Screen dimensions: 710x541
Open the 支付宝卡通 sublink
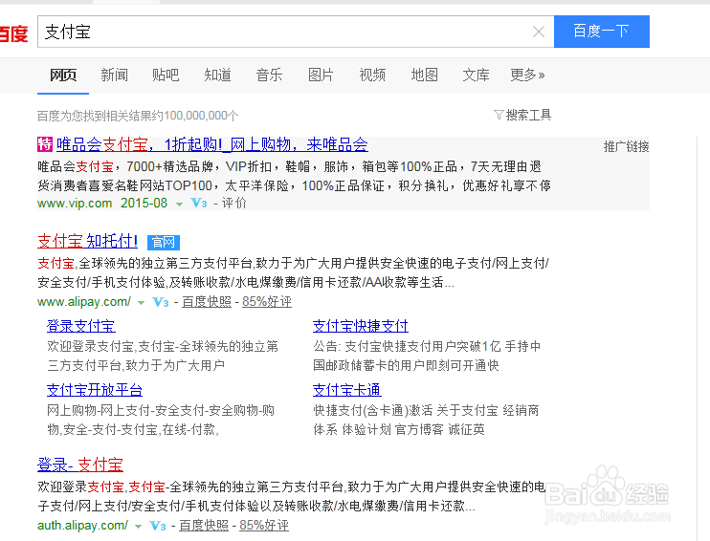pyautogui.click(x=346, y=390)
